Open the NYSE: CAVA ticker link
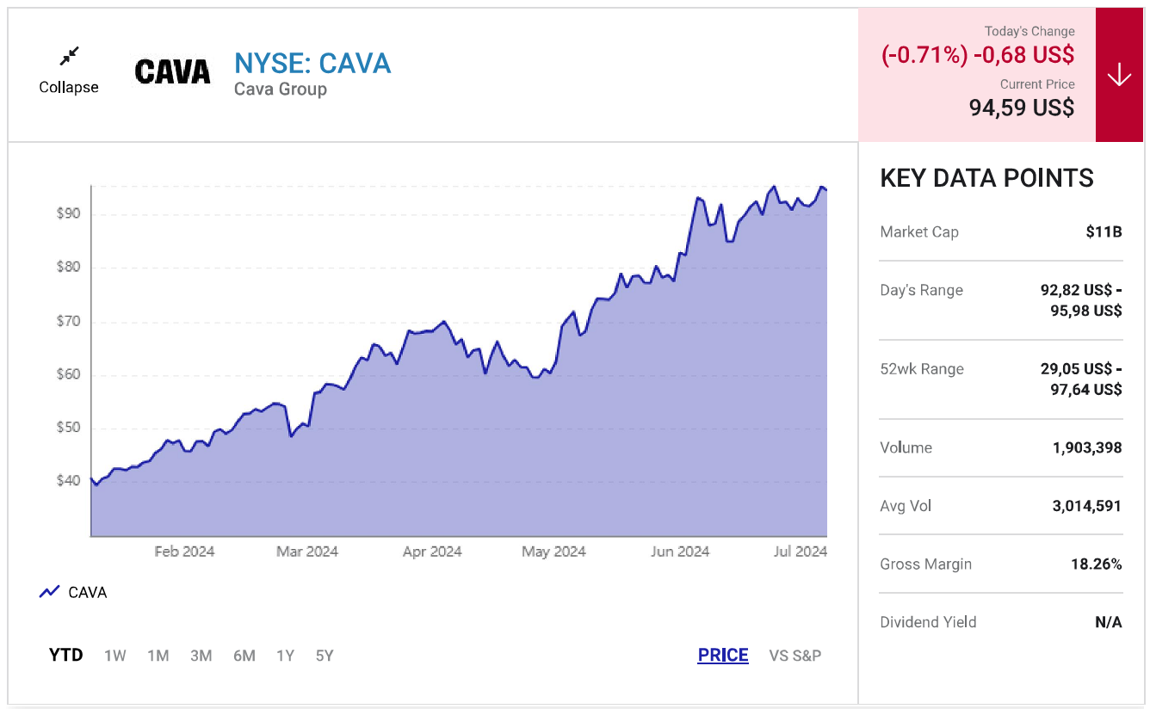 [x=312, y=63]
